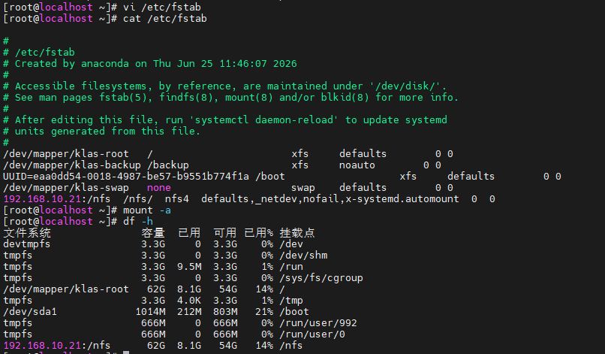The width and height of the screenshot is (605, 354).
Task: Click the 'noauto' mount option
Action: [357, 165]
